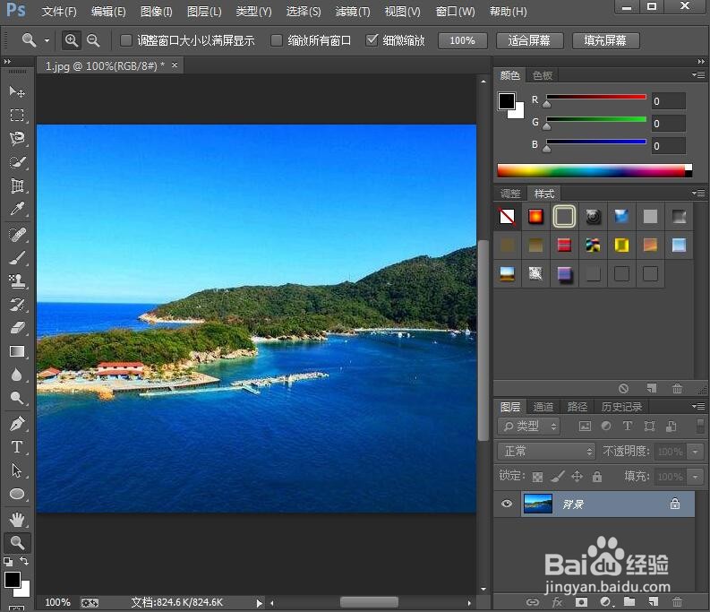Viewport: 710px width, 612px height.
Task: Add a layer style (fx)
Action: [x=557, y=602]
